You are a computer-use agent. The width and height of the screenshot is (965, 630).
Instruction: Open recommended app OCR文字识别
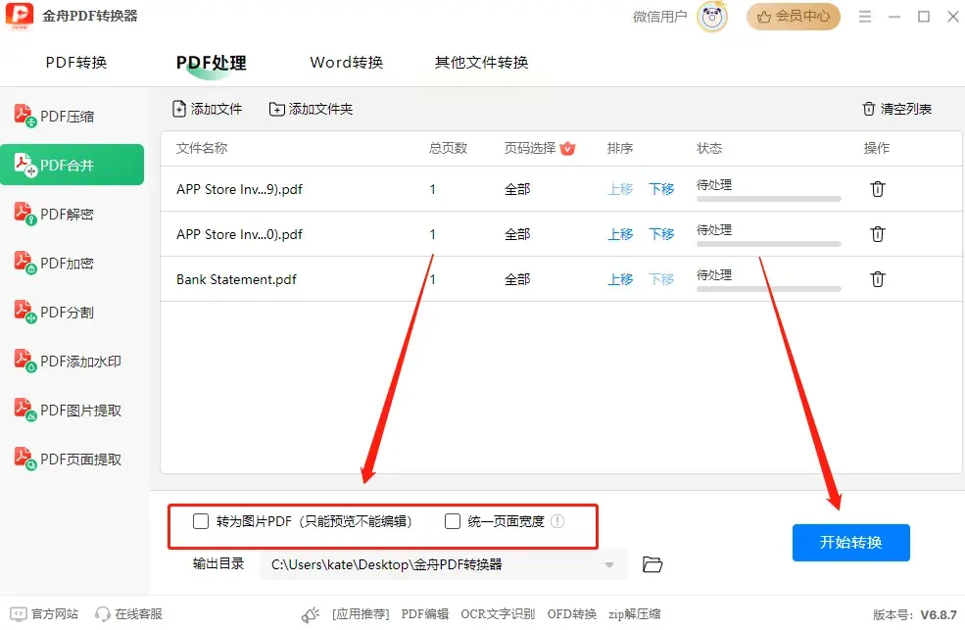pos(498,614)
